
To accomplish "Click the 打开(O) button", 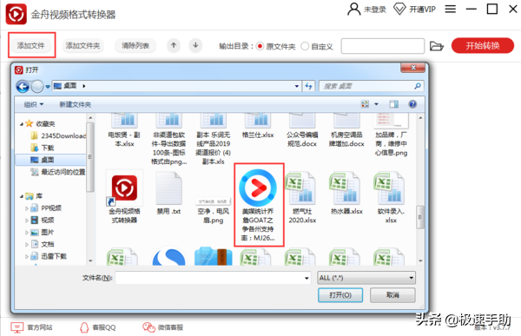I will click(340, 295).
